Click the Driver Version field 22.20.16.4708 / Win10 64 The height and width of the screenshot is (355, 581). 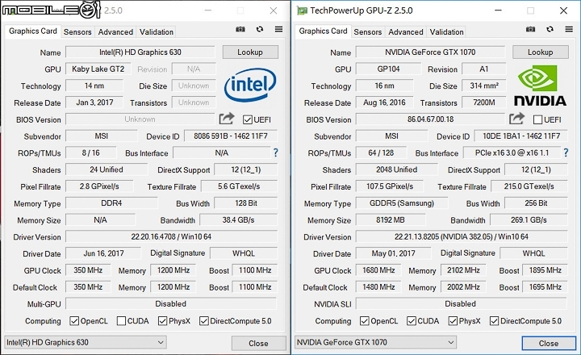171,236
